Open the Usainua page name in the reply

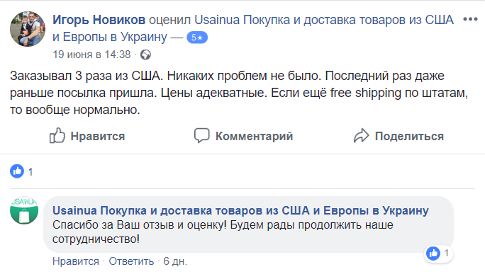[x=240, y=211]
